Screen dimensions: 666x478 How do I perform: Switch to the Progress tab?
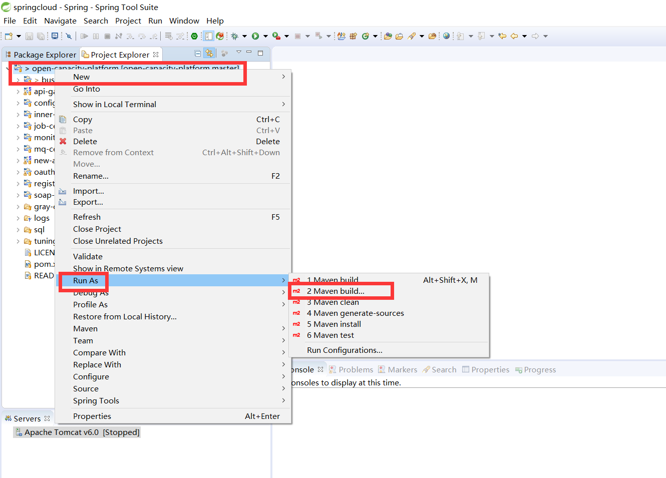click(x=535, y=370)
